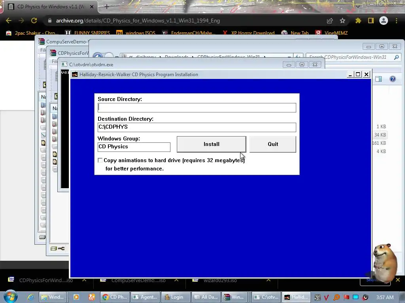
Task: Switch to Wind... Explorer taskbar button
Action: click(x=53, y=297)
